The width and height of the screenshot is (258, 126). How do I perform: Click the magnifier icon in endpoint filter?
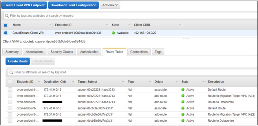coord(7,16)
